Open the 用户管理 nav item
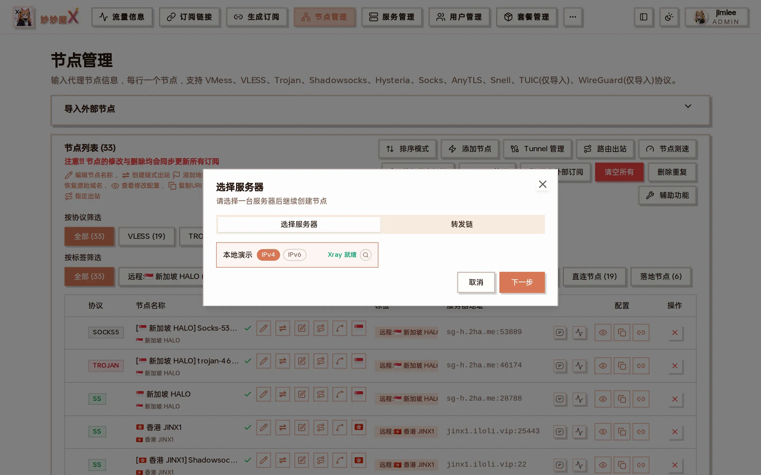 click(x=459, y=17)
